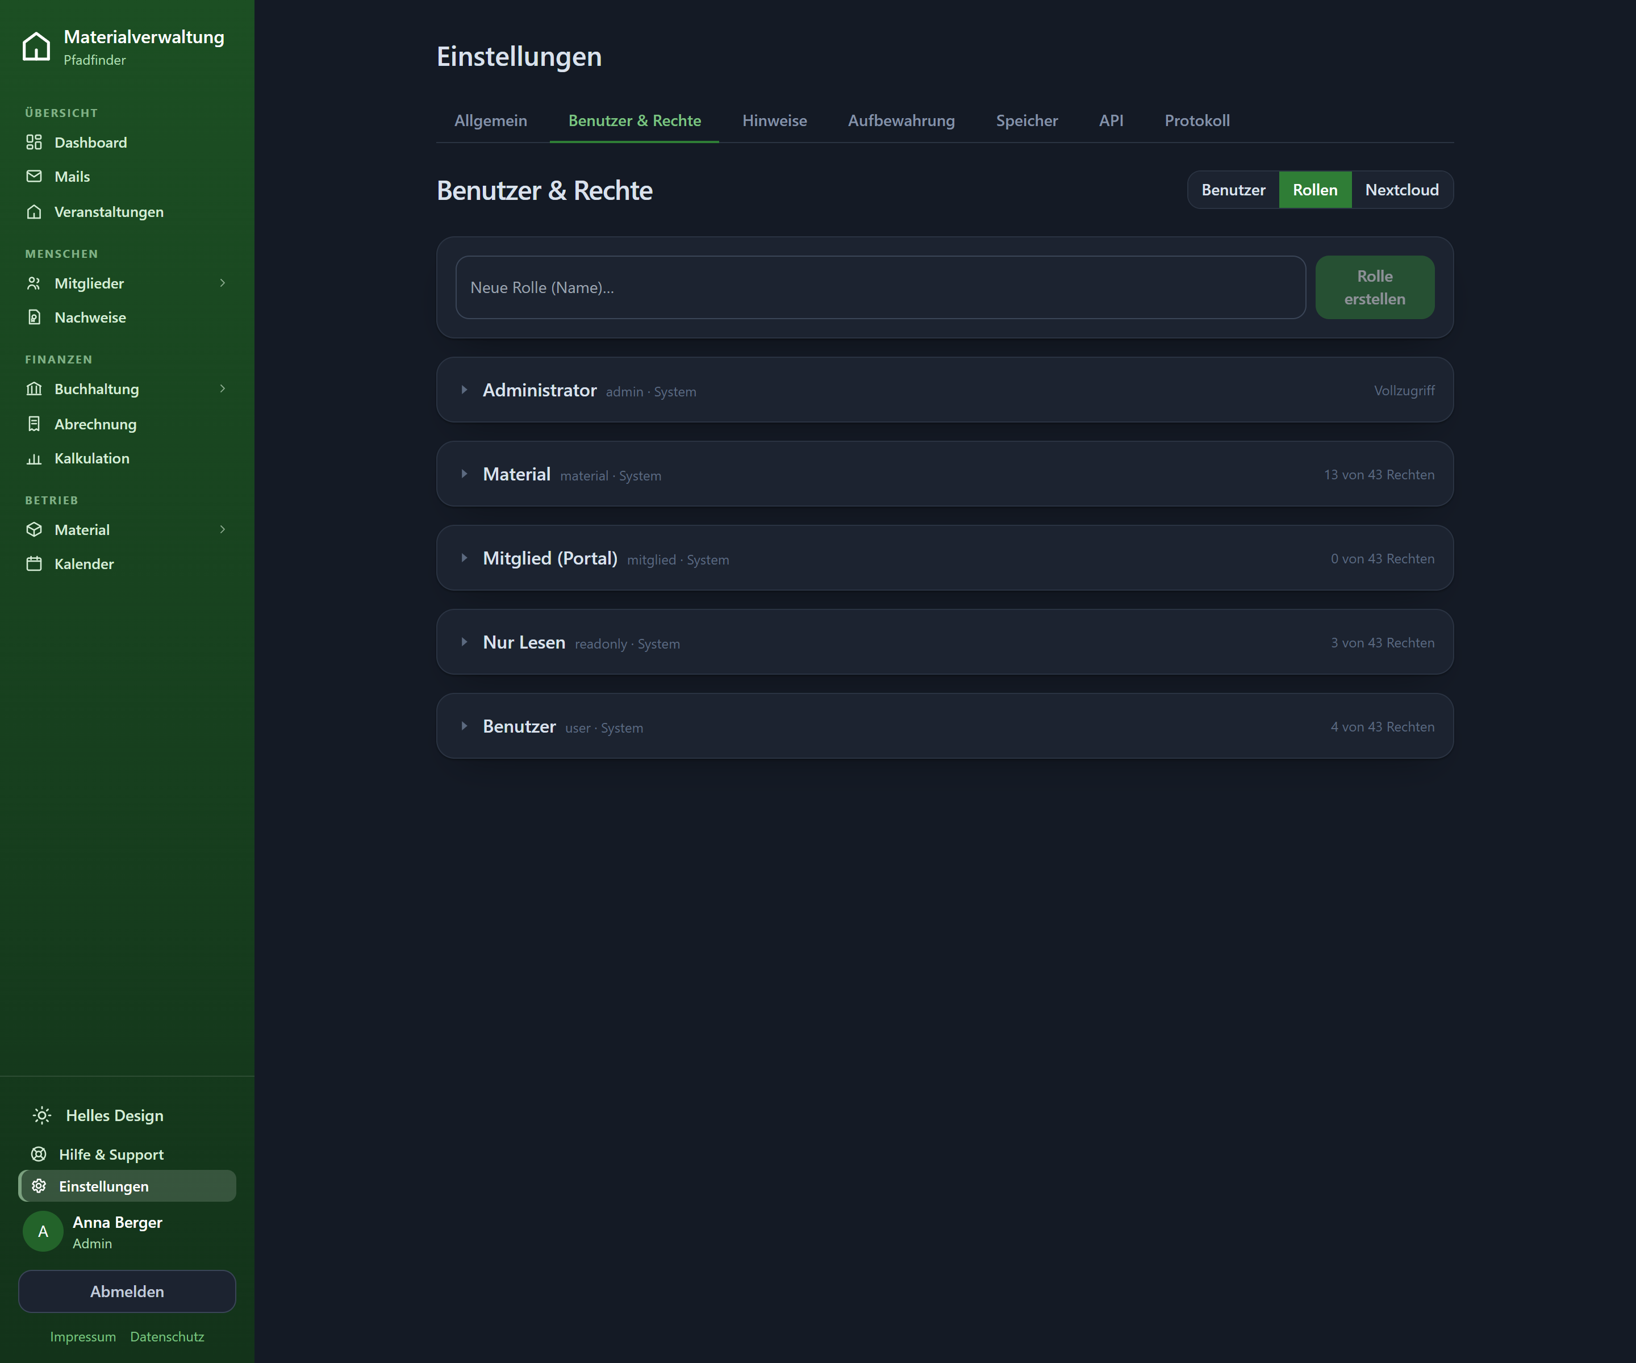1636x1363 pixels.
Task: Go to Mails in sidebar
Action: [x=127, y=177]
